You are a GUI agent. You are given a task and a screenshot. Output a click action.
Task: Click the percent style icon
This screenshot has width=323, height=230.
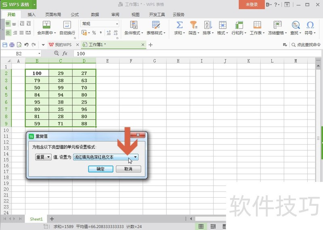coord(94,33)
